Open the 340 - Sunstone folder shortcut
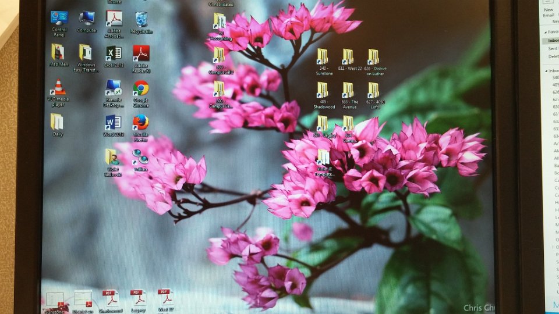This screenshot has width=559, height=314. pyautogui.click(x=322, y=56)
